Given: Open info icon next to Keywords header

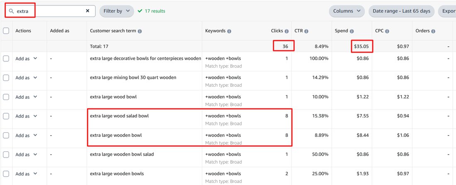Looking at the screenshot, I should point(229,31).
